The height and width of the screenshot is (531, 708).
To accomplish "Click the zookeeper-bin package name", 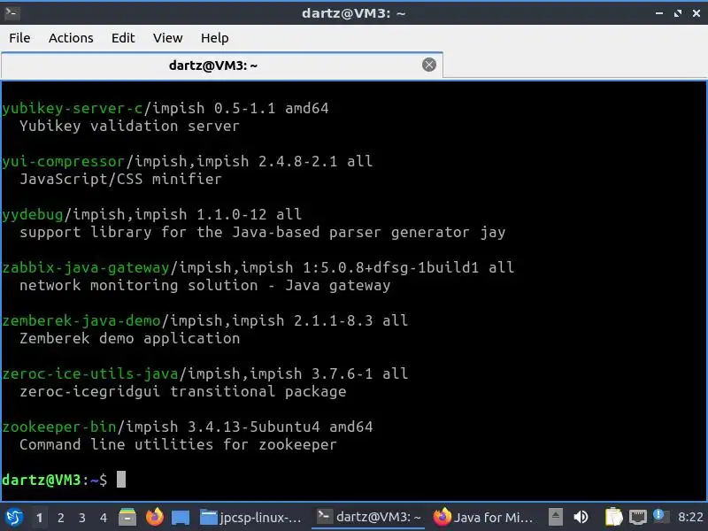I will (x=59, y=427).
